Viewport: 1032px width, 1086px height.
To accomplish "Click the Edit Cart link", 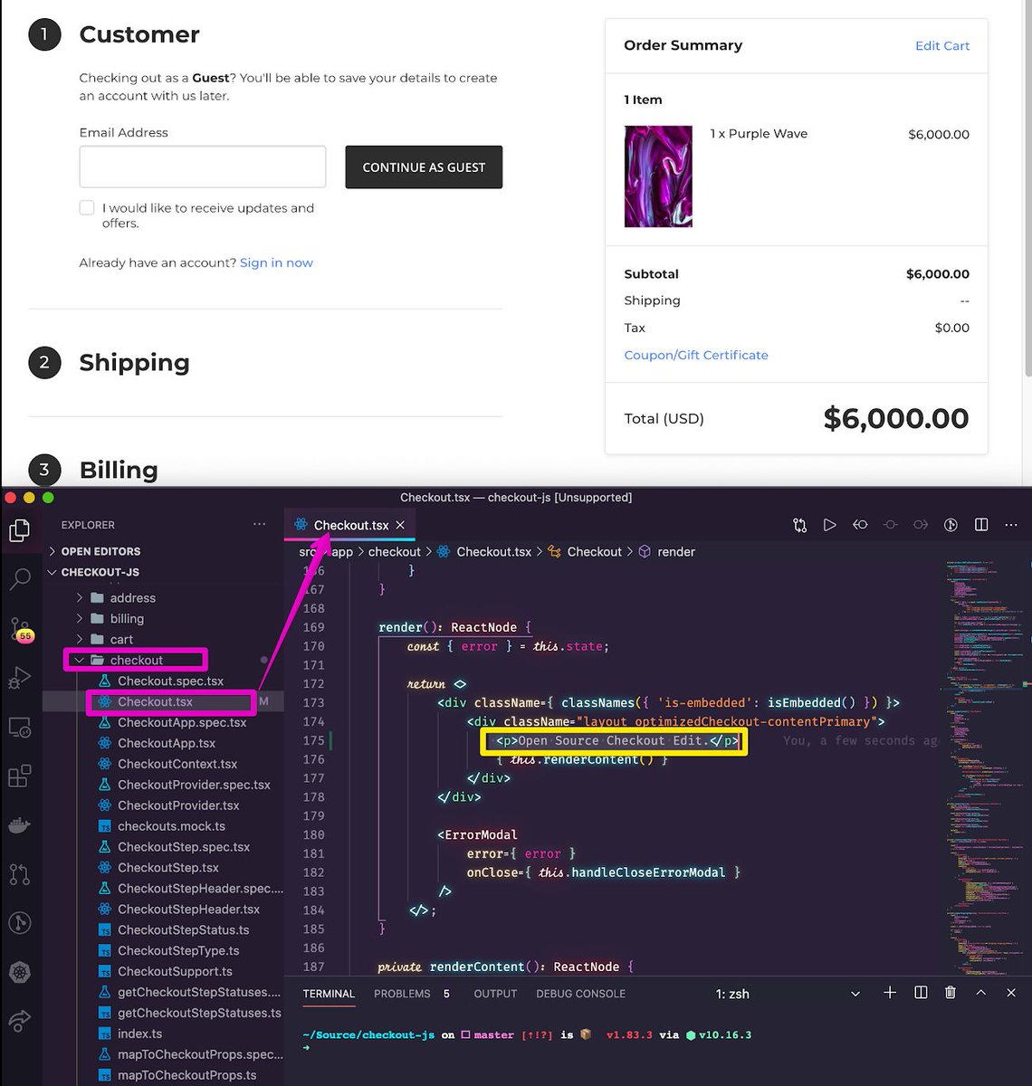I will (x=942, y=45).
